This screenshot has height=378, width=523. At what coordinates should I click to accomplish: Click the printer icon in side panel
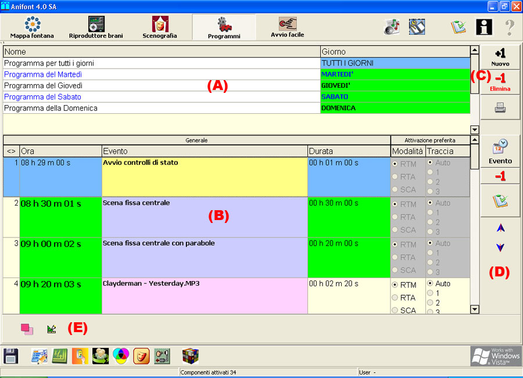[500, 107]
